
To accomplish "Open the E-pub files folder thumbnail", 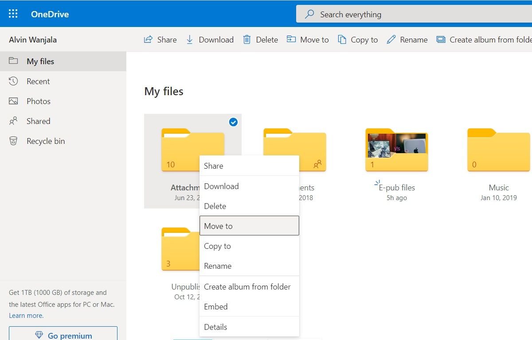I will tap(396, 150).
